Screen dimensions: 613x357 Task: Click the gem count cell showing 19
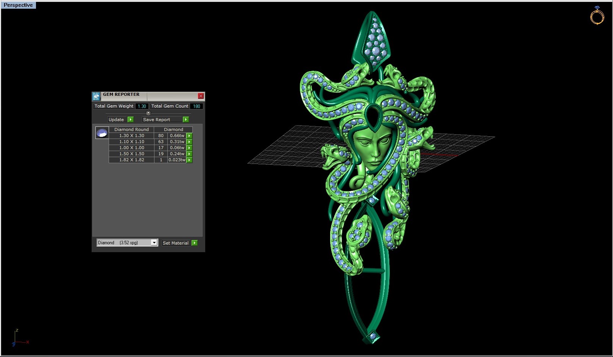[161, 154]
